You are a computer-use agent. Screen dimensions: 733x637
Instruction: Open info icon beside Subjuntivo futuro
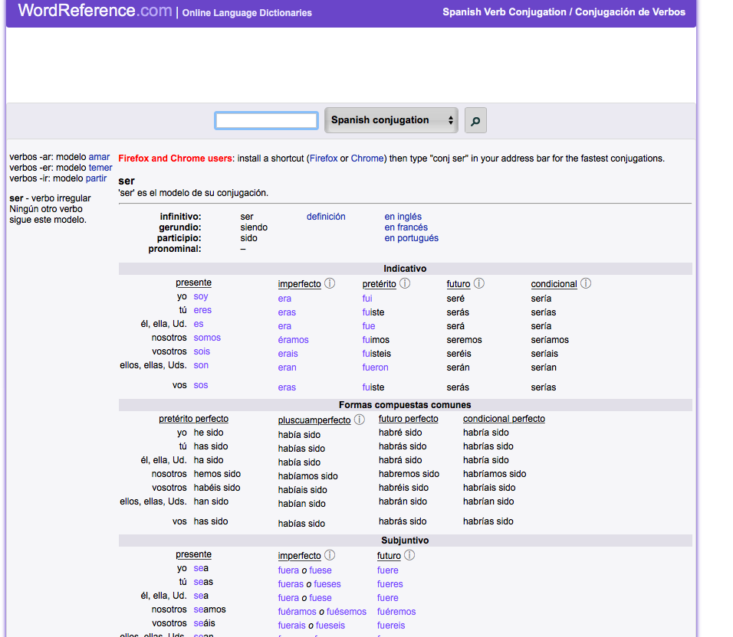pos(409,555)
